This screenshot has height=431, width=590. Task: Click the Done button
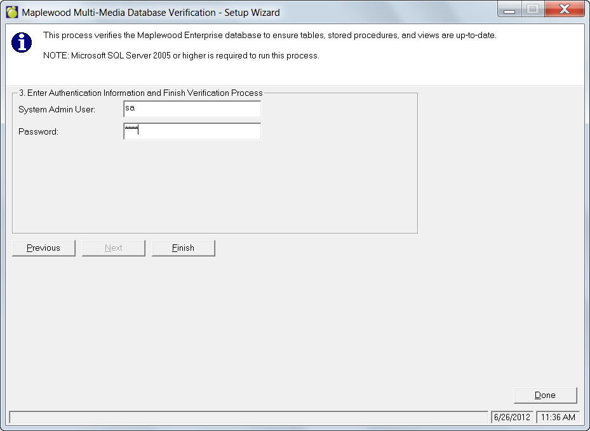click(545, 395)
